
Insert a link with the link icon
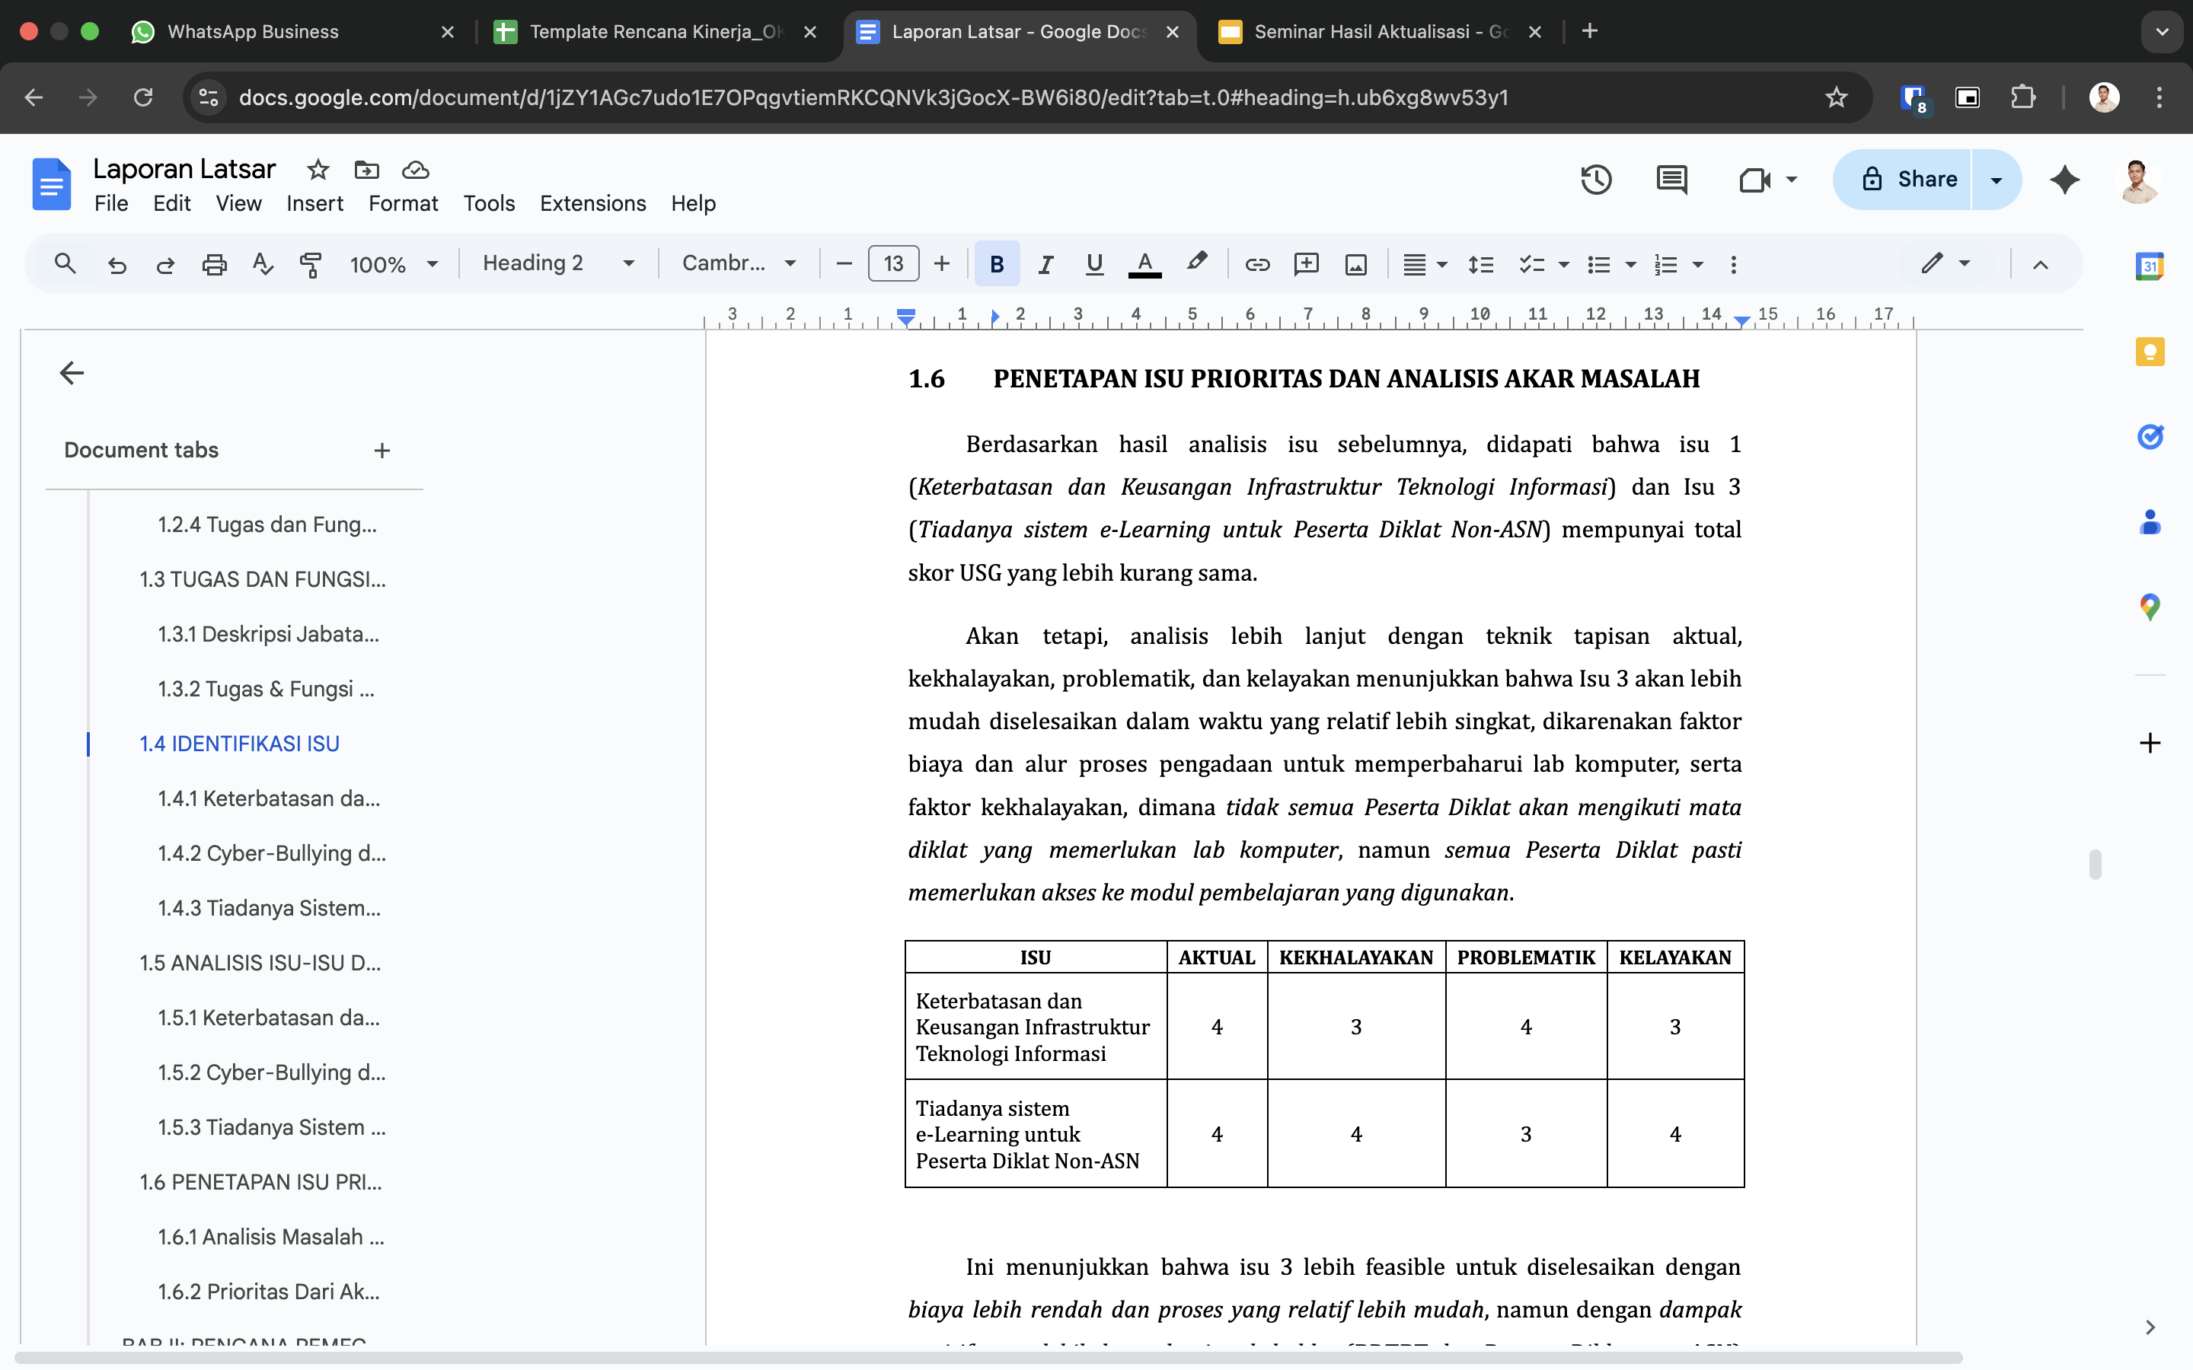[x=1257, y=263]
